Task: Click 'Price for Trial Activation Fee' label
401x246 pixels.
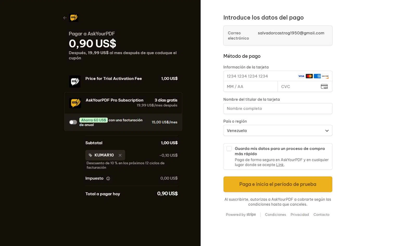Action: [x=113, y=79]
